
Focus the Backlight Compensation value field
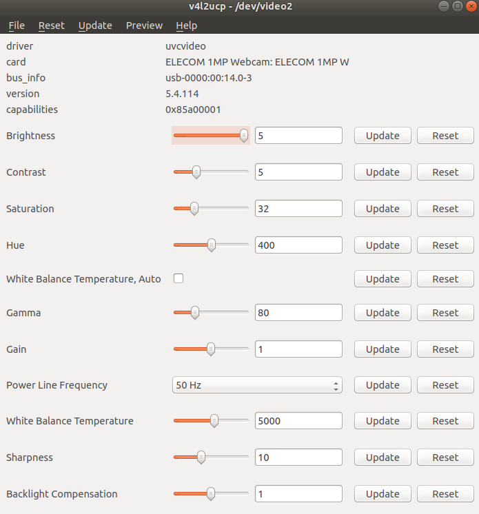coord(298,494)
